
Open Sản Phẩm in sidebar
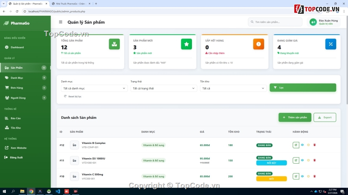[x=25, y=68]
